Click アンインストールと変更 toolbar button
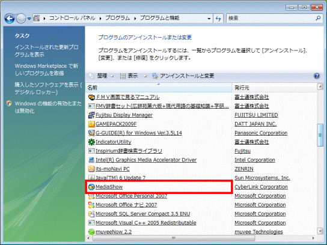Viewport: 327px width, 245px height. [x=183, y=76]
